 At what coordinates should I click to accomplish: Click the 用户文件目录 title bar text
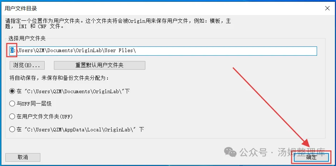pos(21,9)
